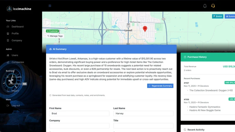Image resolution: width=235 pixels, height=132 pixels.
Task: Open the Company sidebar link
Action: (x=17, y=40)
